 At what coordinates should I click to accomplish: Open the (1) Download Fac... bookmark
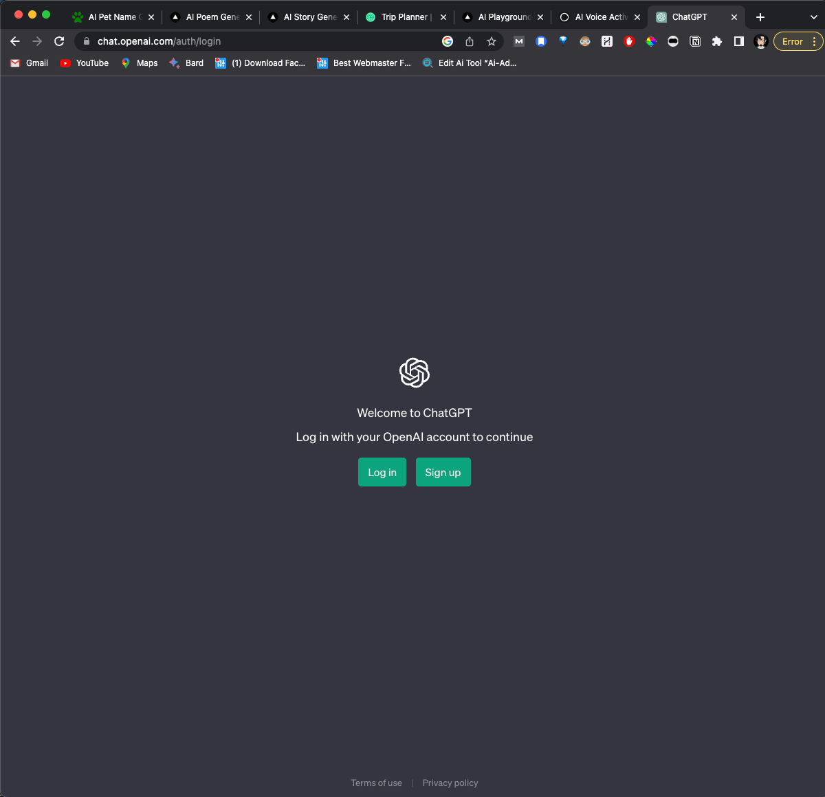(260, 63)
